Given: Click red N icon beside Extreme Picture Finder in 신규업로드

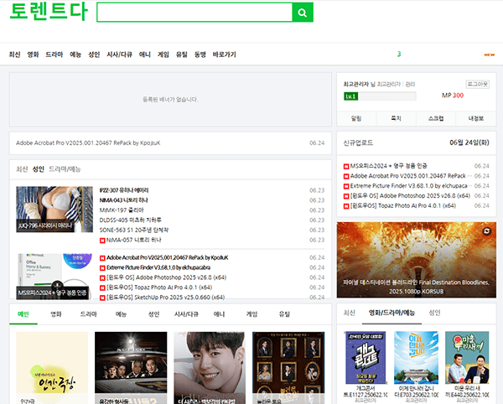Looking at the screenshot, I should (x=346, y=186).
